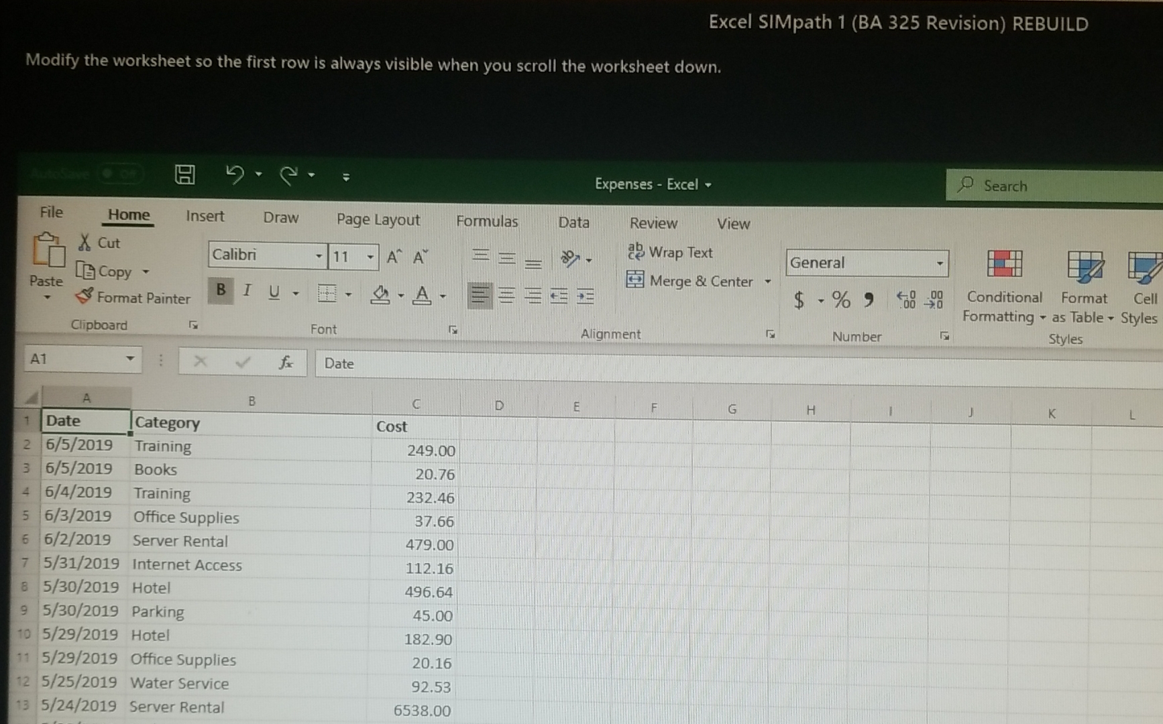Click the Increase Decimal icon
The width and height of the screenshot is (1163, 724).
pos(909,302)
